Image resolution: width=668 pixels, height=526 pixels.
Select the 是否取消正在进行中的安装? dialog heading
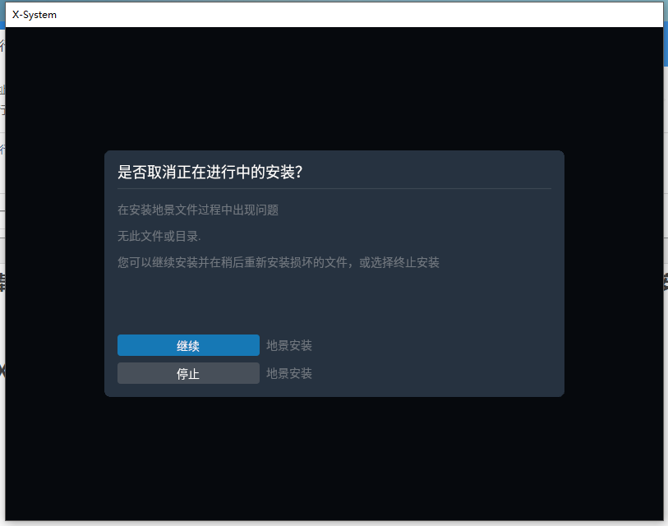[210, 172]
